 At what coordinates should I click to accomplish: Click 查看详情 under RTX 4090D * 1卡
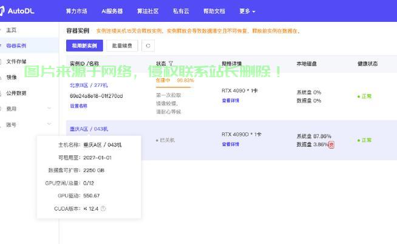point(231,144)
